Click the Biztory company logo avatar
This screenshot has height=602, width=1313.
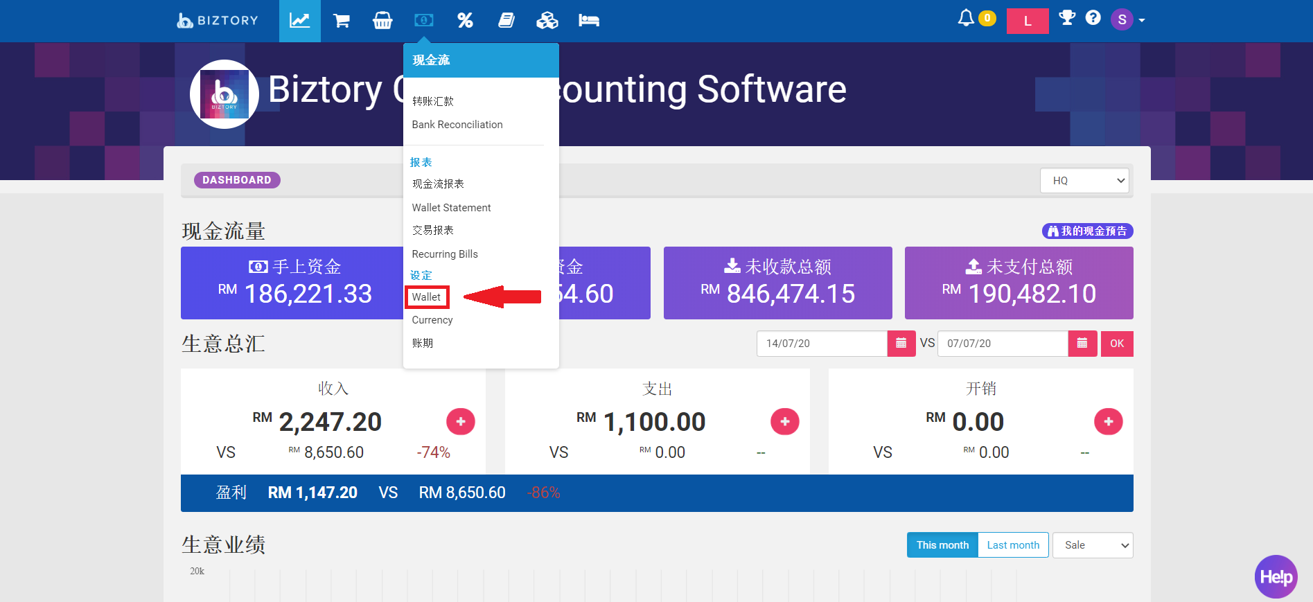(224, 94)
